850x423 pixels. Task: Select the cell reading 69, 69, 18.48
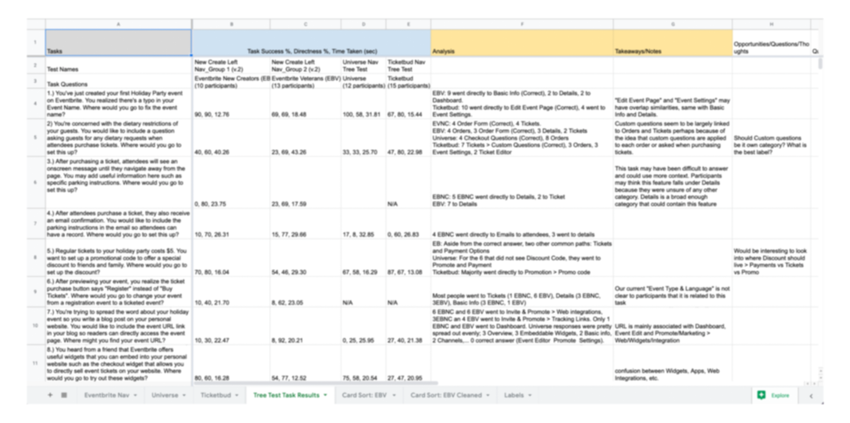tap(305, 104)
